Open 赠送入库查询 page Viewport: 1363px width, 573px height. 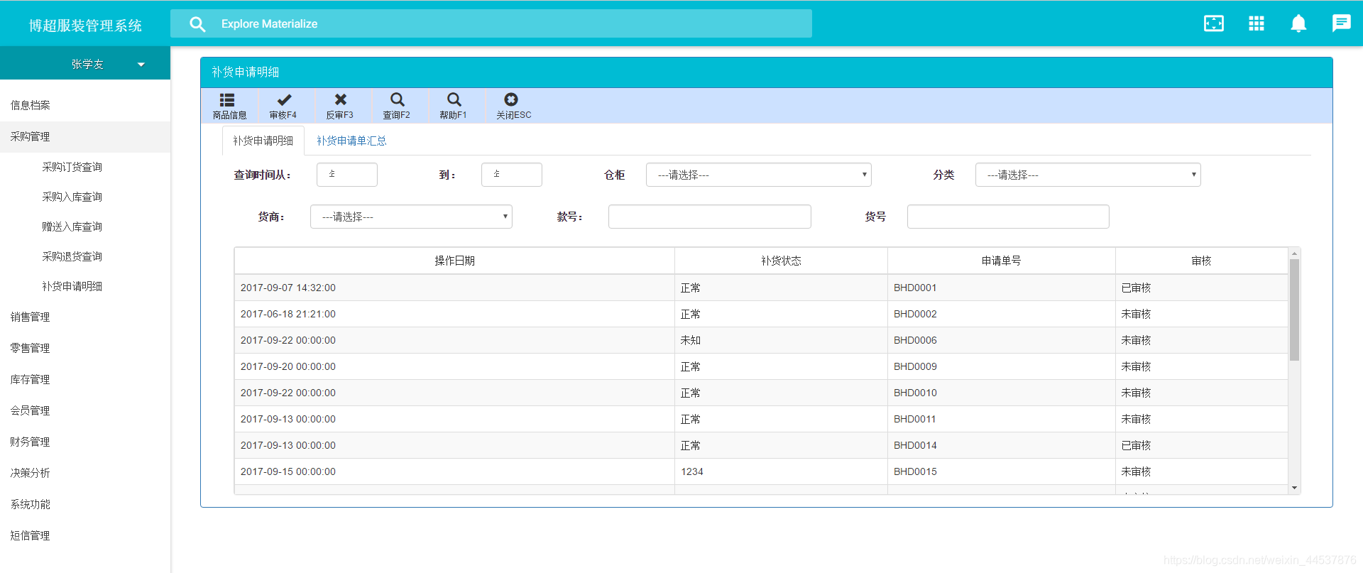(72, 227)
